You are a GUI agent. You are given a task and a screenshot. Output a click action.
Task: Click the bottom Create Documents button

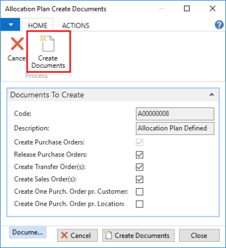point(138,236)
